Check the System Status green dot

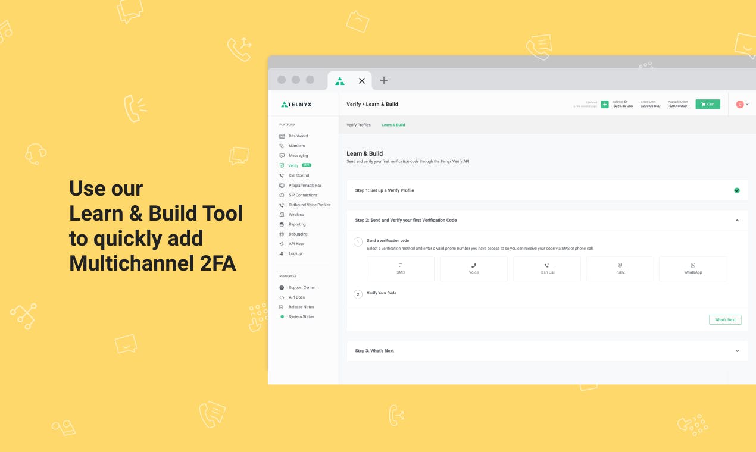(282, 317)
